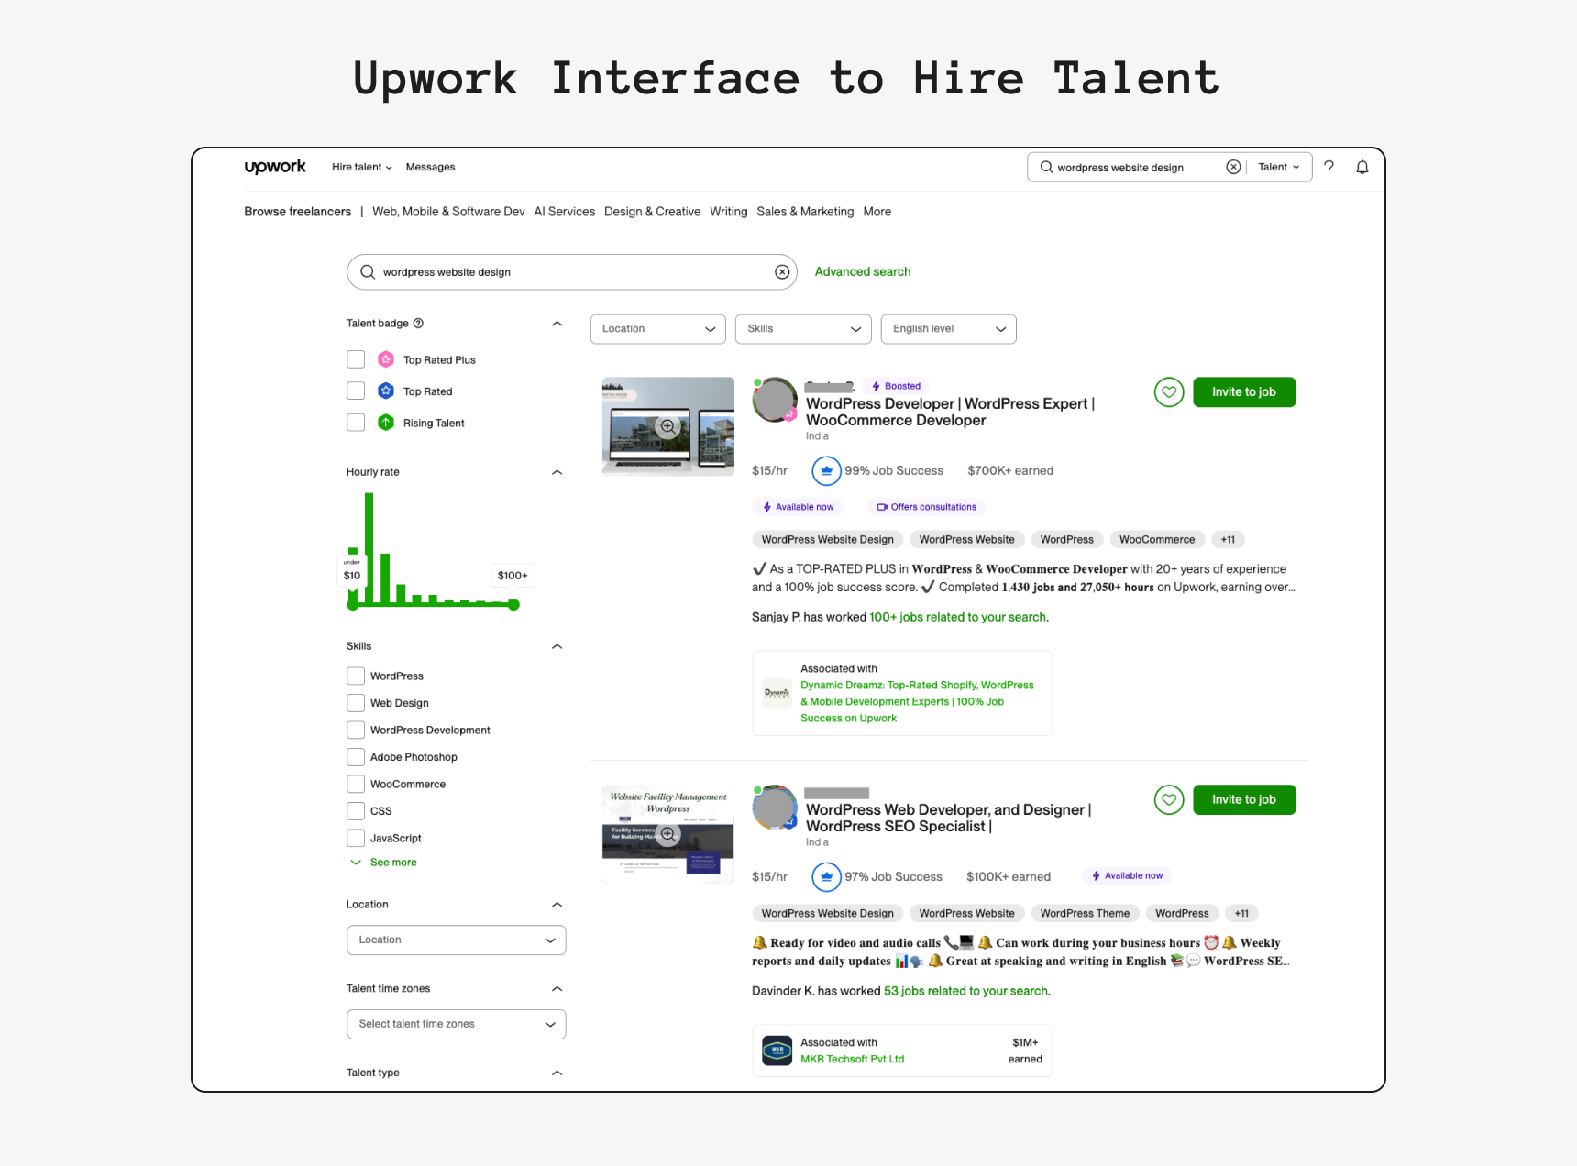
Task: Zoom the first freelancer's portfolio thumbnail
Action: coord(668,427)
